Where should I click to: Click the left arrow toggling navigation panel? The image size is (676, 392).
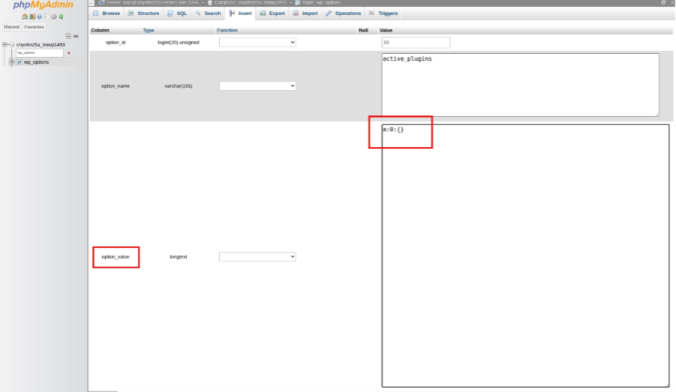pyautogui.click(x=92, y=2)
